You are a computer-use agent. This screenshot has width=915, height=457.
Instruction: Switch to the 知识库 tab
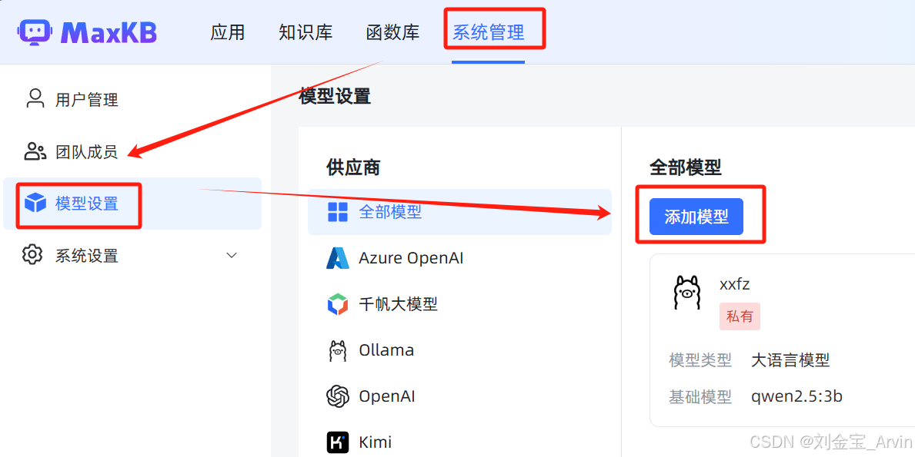306,32
